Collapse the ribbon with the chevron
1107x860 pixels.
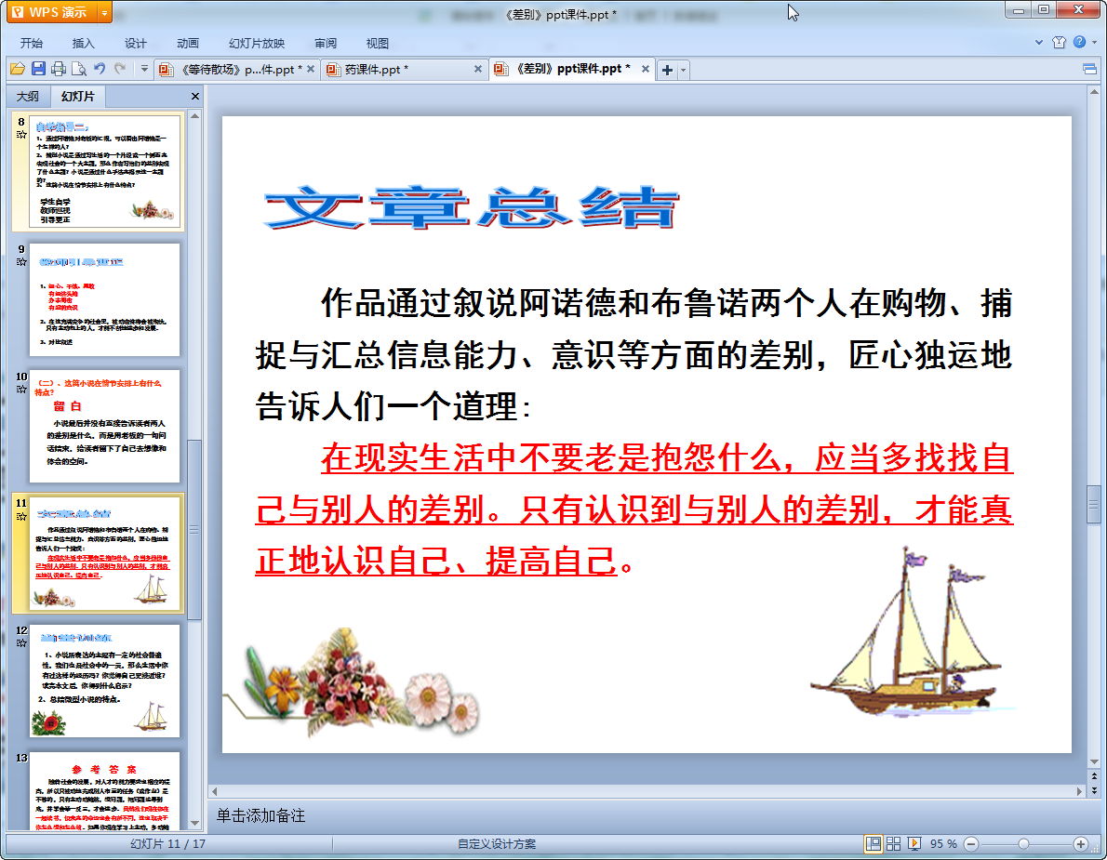1040,43
